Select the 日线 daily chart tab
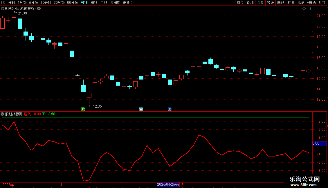 tap(84, 3)
